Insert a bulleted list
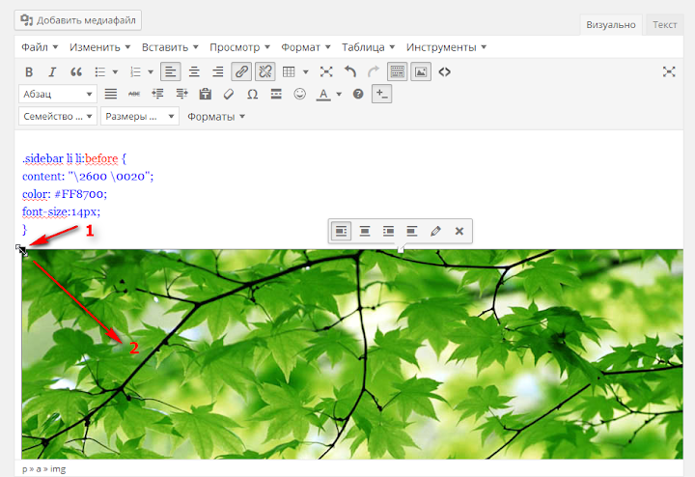 click(100, 71)
